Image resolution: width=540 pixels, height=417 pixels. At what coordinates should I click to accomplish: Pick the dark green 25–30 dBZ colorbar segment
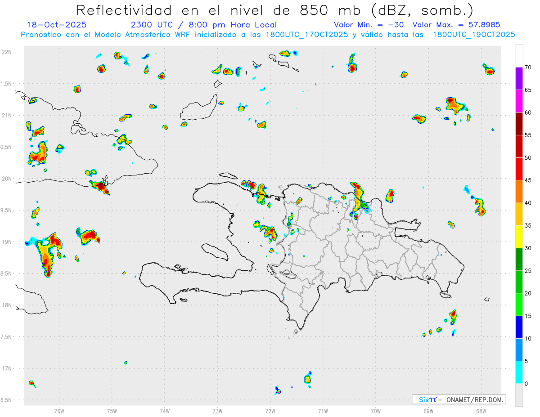click(519, 260)
